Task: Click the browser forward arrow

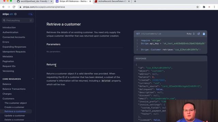Action: click(x=9, y=7)
